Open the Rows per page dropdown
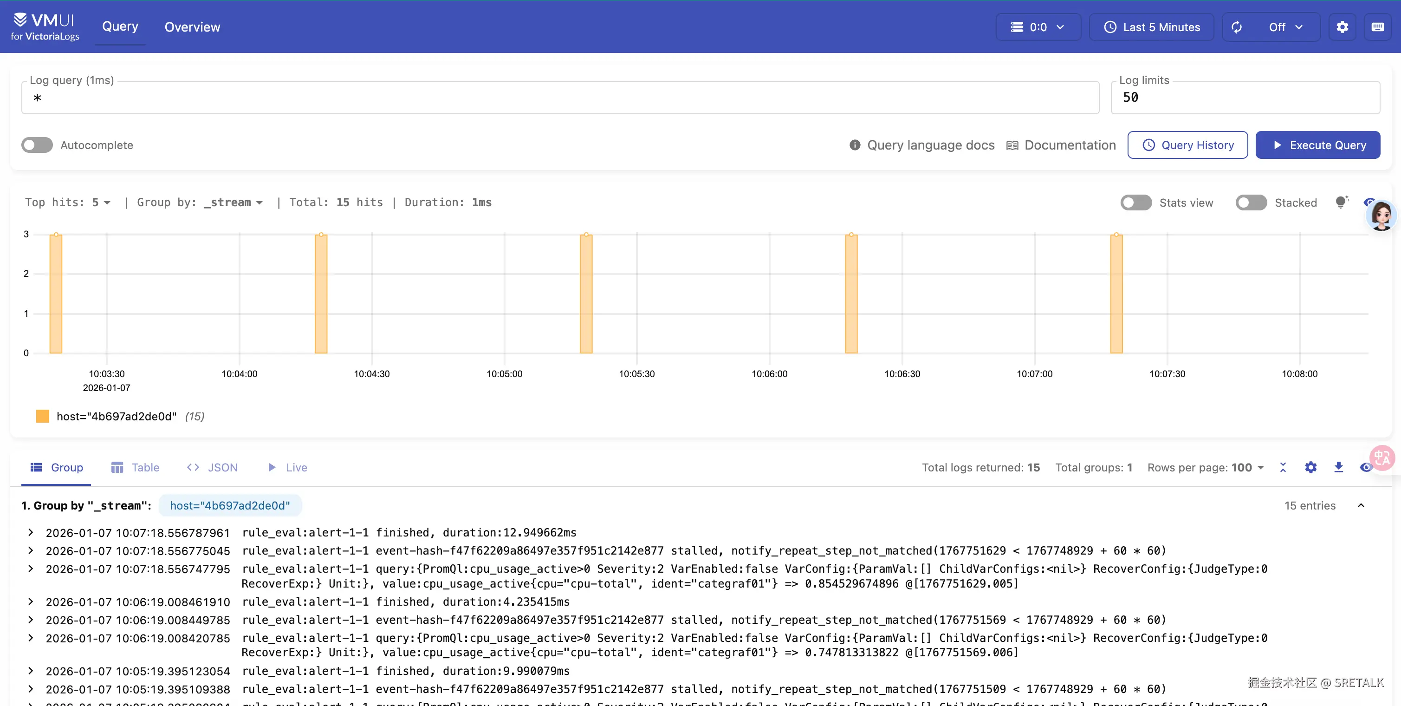Viewport: 1401px width, 706px height. coord(1246,468)
